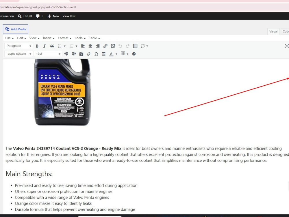
Task: Clear formatting with eraser icon
Action: pos(89,54)
